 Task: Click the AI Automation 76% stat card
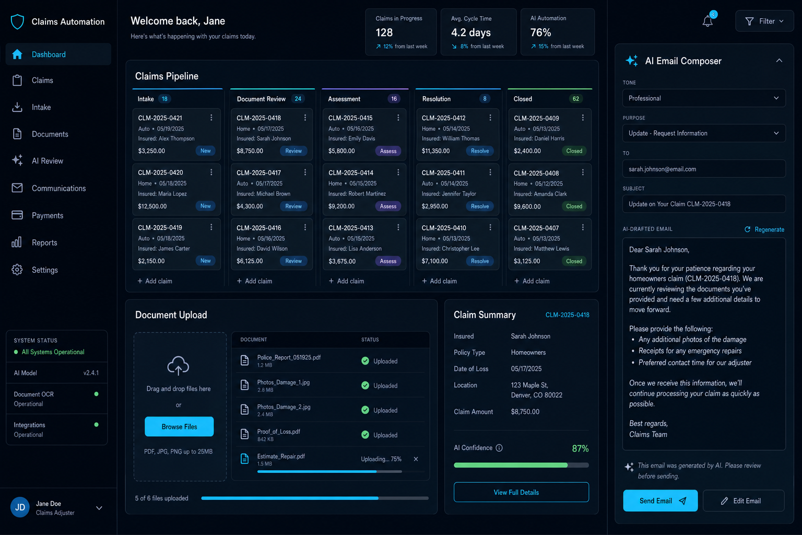click(x=558, y=32)
